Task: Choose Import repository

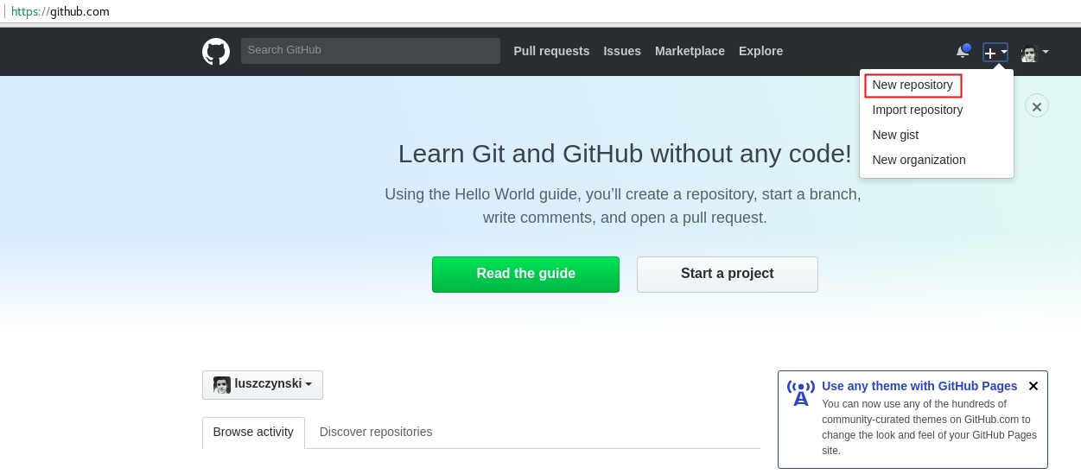Action: point(917,110)
